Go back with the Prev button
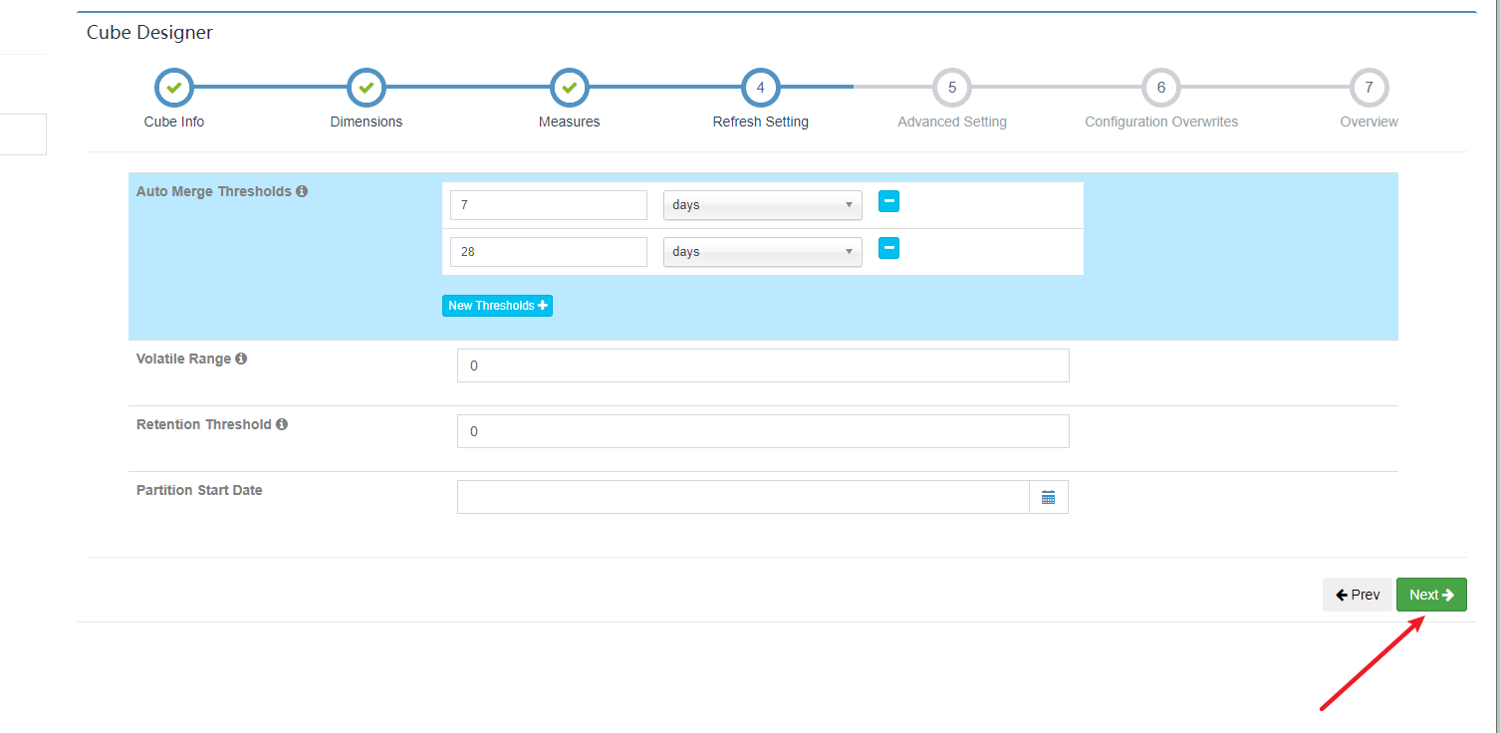 click(x=1358, y=595)
